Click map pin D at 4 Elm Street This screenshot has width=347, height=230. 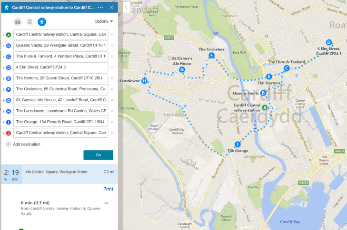(x=329, y=42)
